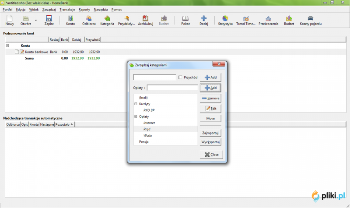Click the Remove category button

click(210, 98)
